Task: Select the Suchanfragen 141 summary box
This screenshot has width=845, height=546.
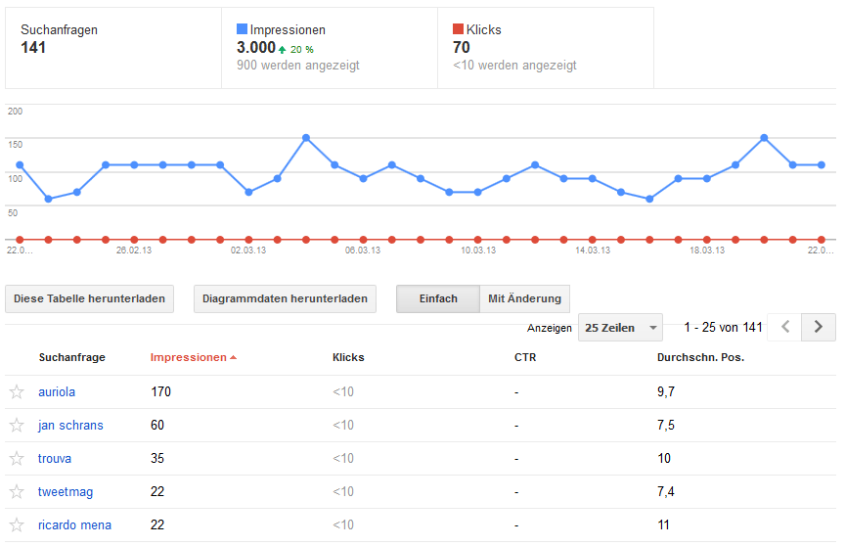Action: coord(113,48)
